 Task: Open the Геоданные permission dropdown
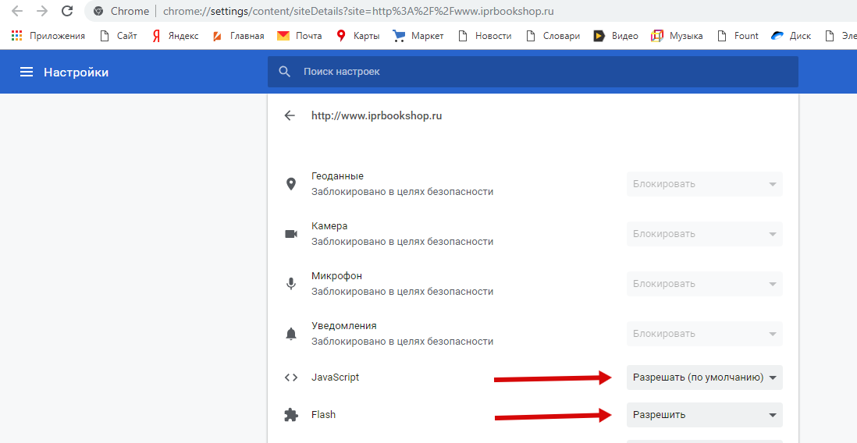click(704, 184)
